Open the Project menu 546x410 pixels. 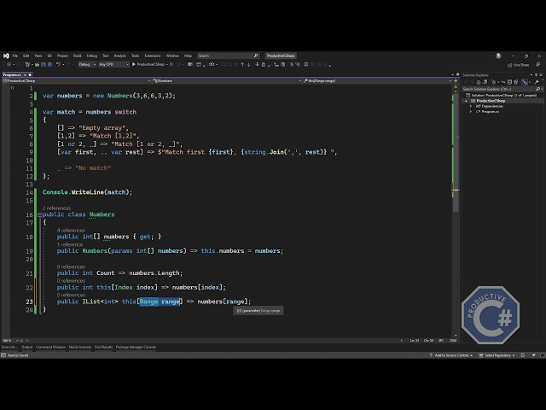click(x=62, y=56)
